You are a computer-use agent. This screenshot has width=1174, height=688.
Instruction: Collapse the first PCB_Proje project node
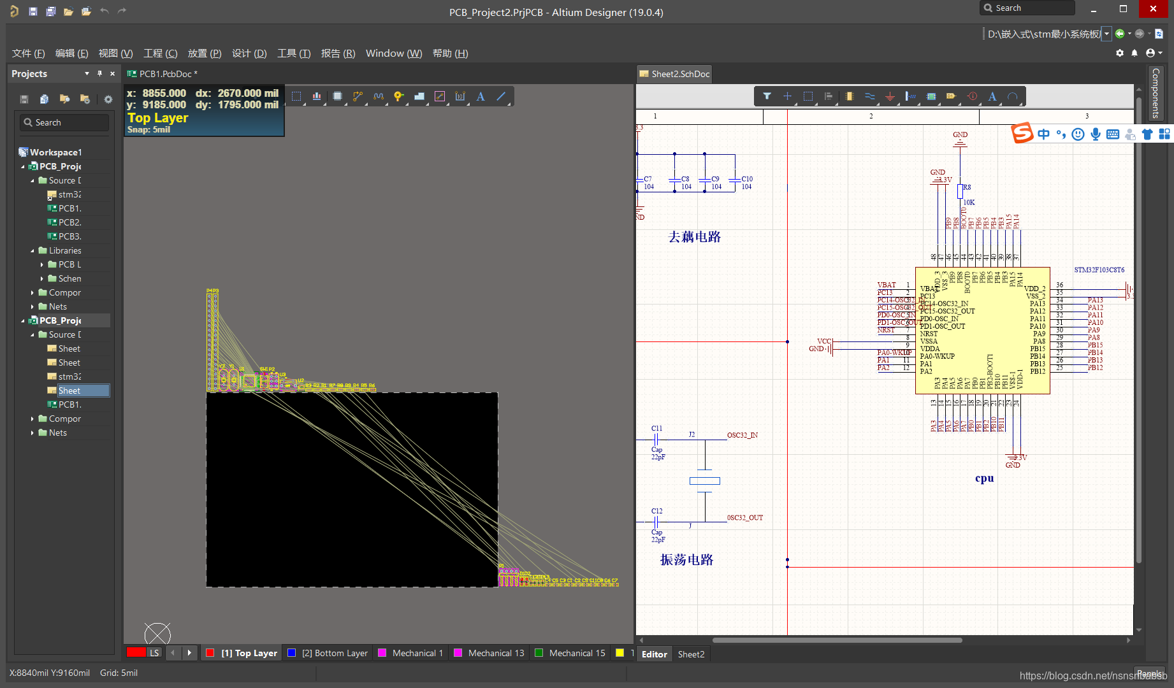24,166
